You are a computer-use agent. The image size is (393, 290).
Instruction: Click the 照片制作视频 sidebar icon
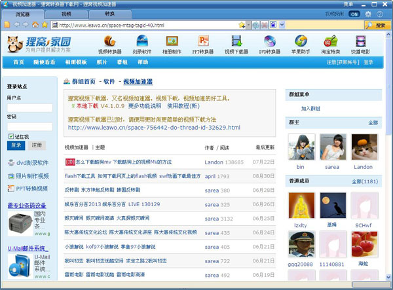10,176
